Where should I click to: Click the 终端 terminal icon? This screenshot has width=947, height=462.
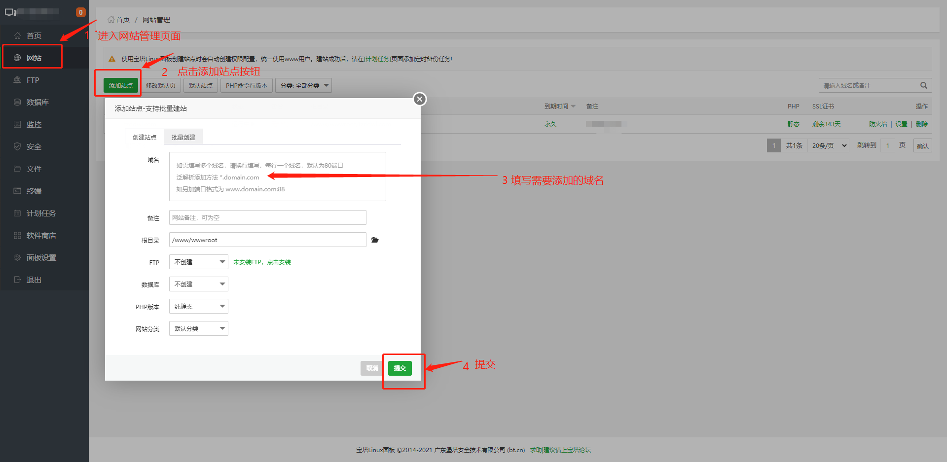(x=17, y=191)
